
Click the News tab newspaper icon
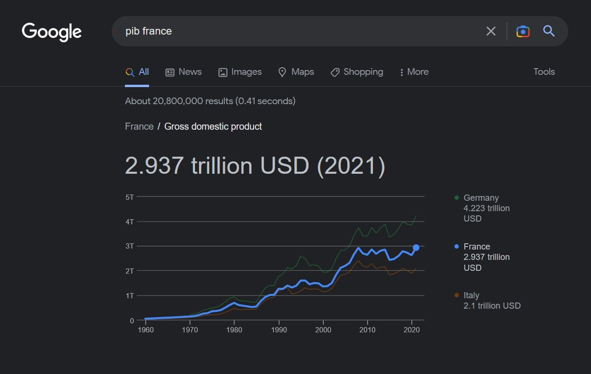point(170,72)
